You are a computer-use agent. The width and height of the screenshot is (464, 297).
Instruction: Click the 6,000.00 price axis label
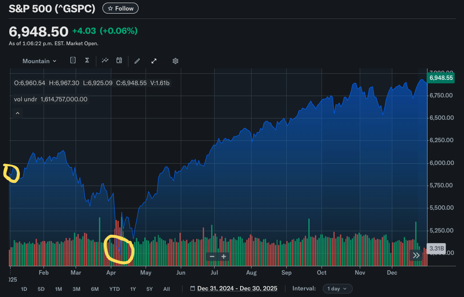442,163
